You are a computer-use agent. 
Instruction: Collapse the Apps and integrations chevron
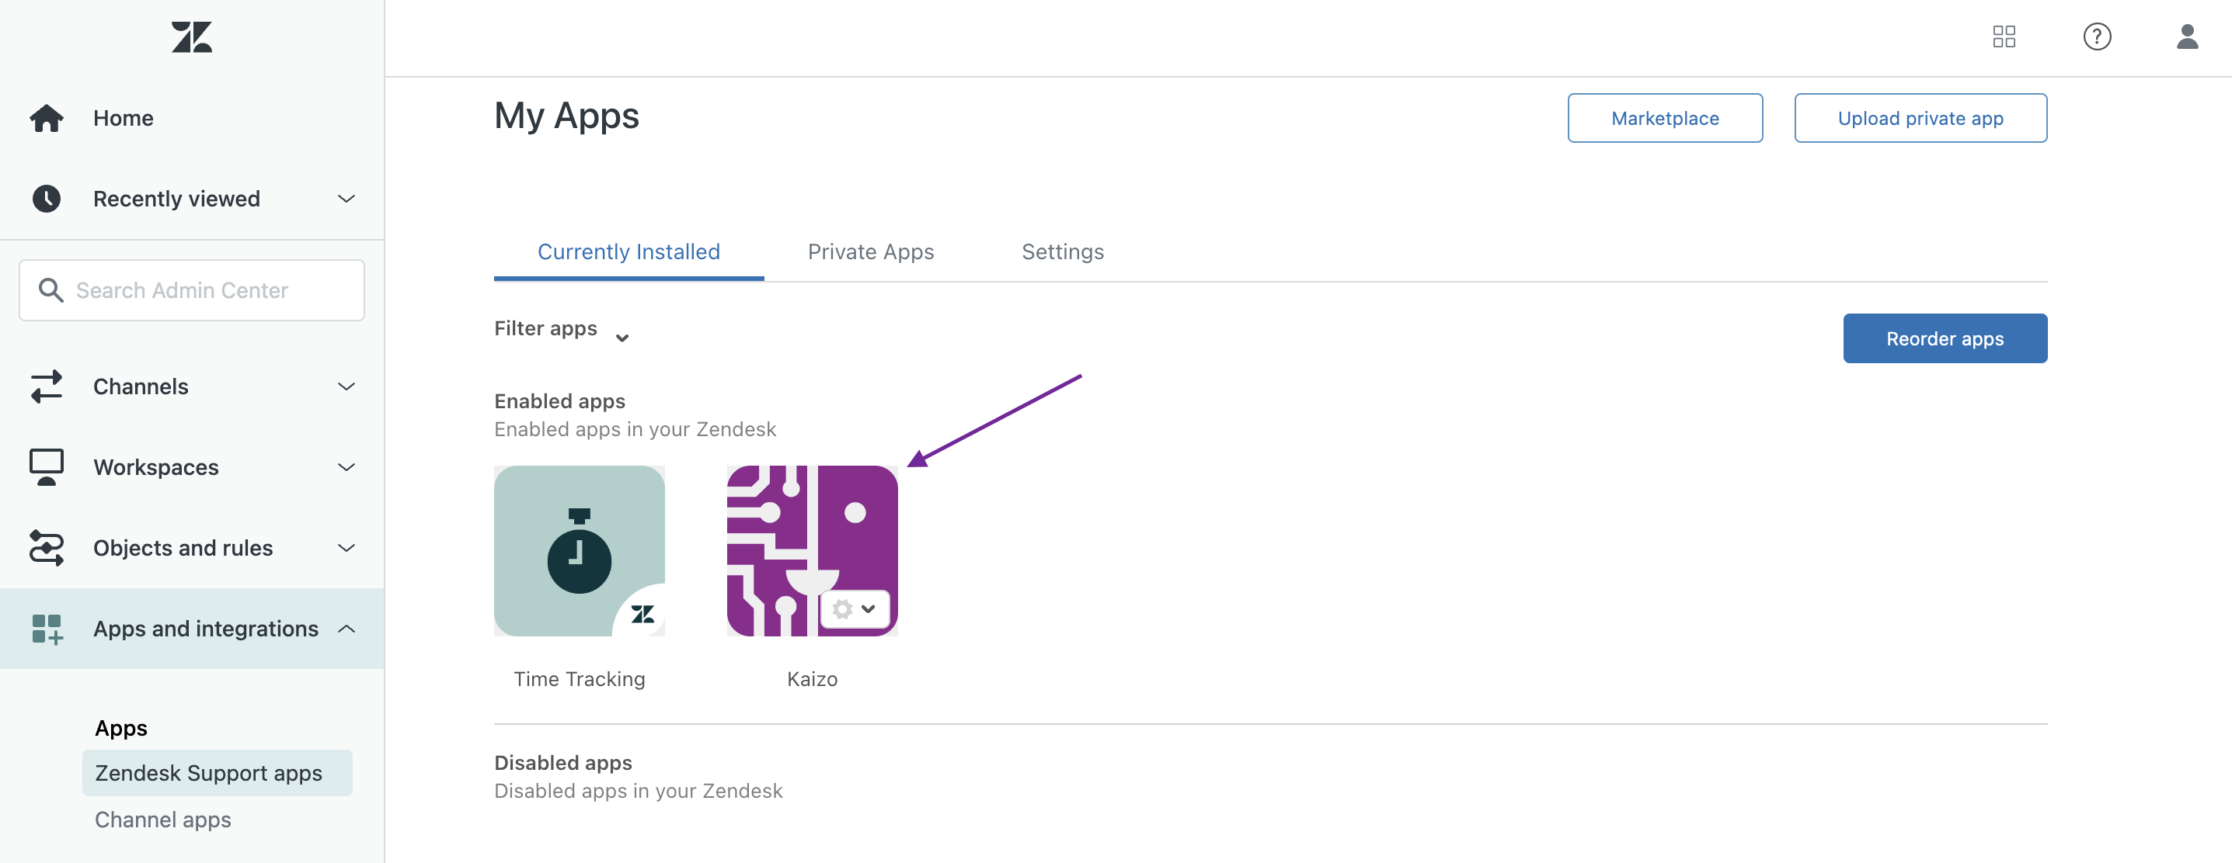point(346,629)
